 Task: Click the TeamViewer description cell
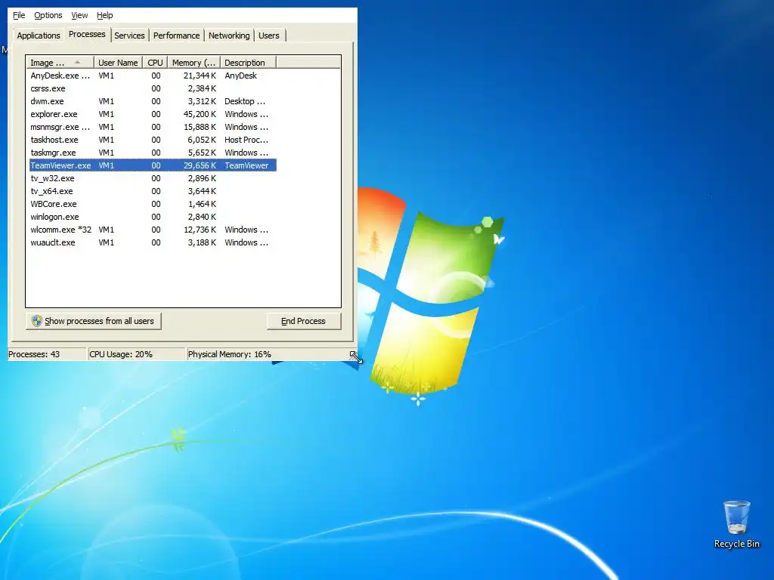click(246, 165)
